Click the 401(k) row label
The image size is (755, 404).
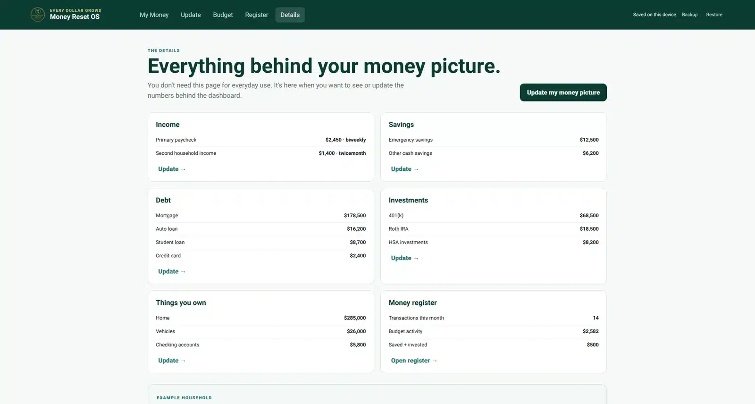[396, 216]
